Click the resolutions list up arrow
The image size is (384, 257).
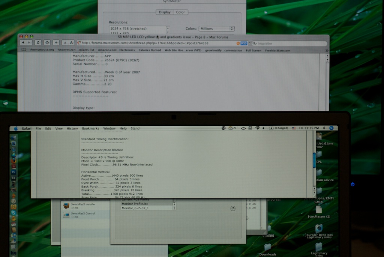(x=168, y=28)
